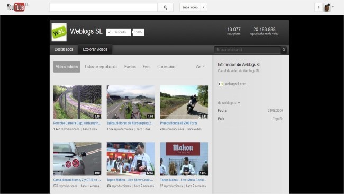
Task: Open Salida 24 Horas de Nürburgring title
Action: coord(130,123)
